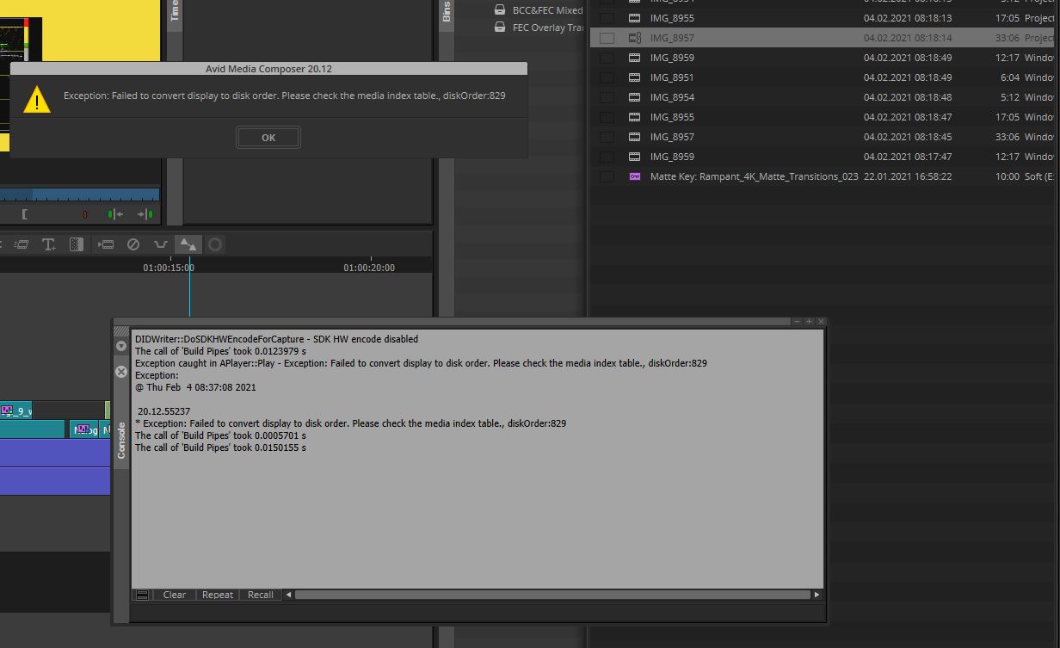Open the Quick Transition icon
Viewport: 1060px width, 648px height.
(x=77, y=244)
